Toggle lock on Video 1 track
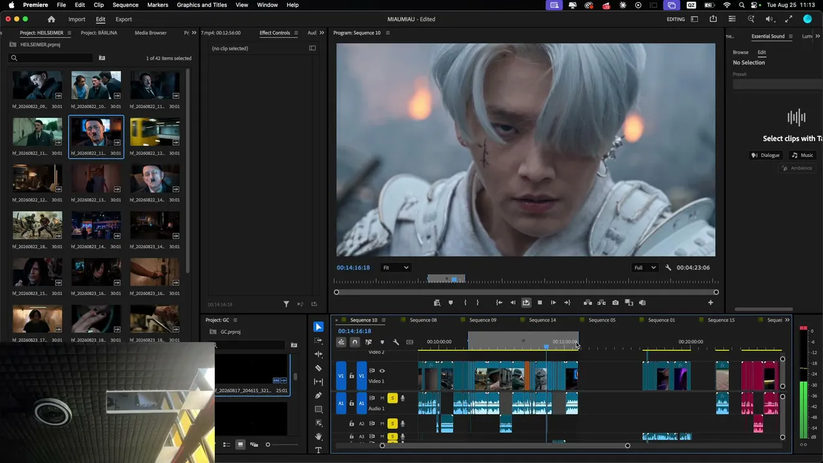 pyautogui.click(x=351, y=376)
